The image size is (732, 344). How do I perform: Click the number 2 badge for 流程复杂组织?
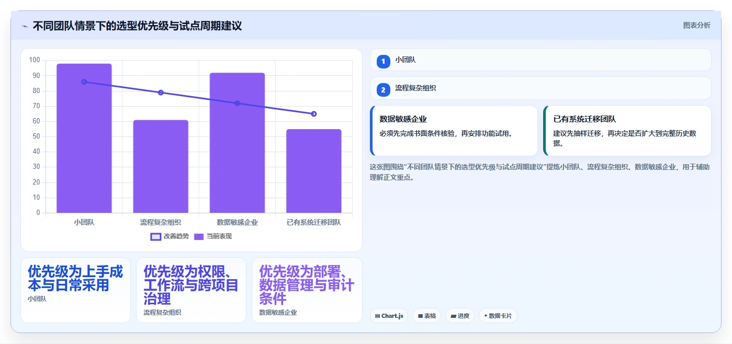[383, 90]
